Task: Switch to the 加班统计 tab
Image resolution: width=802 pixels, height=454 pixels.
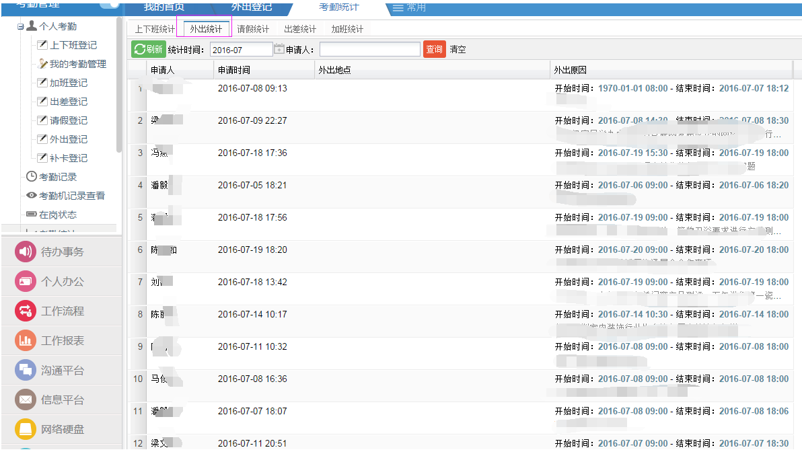Action: pos(347,29)
